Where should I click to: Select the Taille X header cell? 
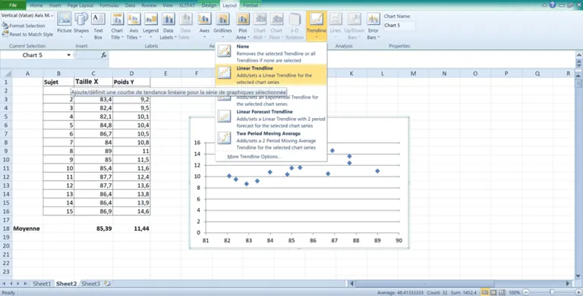93,82
